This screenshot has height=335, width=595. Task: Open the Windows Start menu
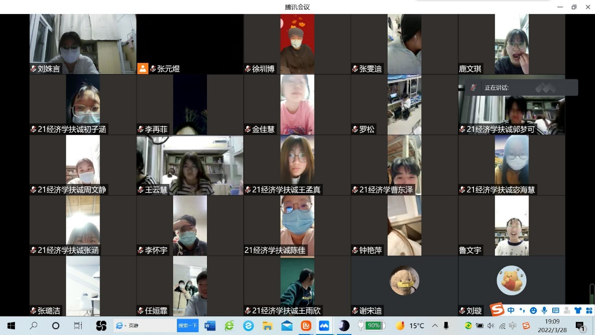tap(11, 326)
